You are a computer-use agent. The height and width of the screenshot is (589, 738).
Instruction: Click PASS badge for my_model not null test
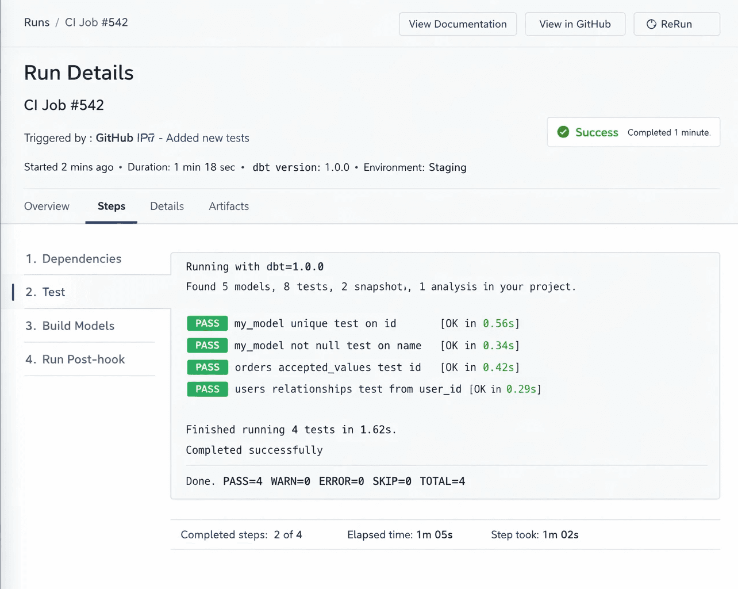pos(207,345)
